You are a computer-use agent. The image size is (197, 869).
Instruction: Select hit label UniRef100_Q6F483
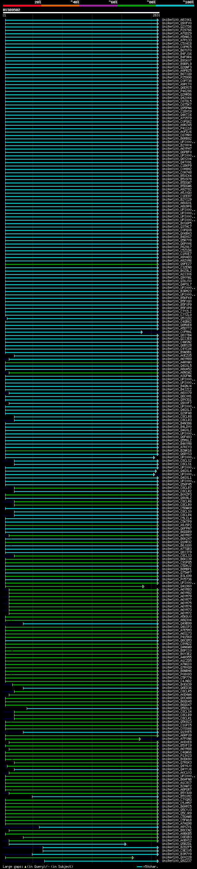177,437
